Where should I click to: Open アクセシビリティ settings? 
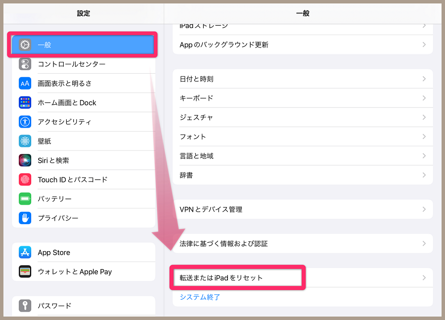pyautogui.click(x=84, y=122)
